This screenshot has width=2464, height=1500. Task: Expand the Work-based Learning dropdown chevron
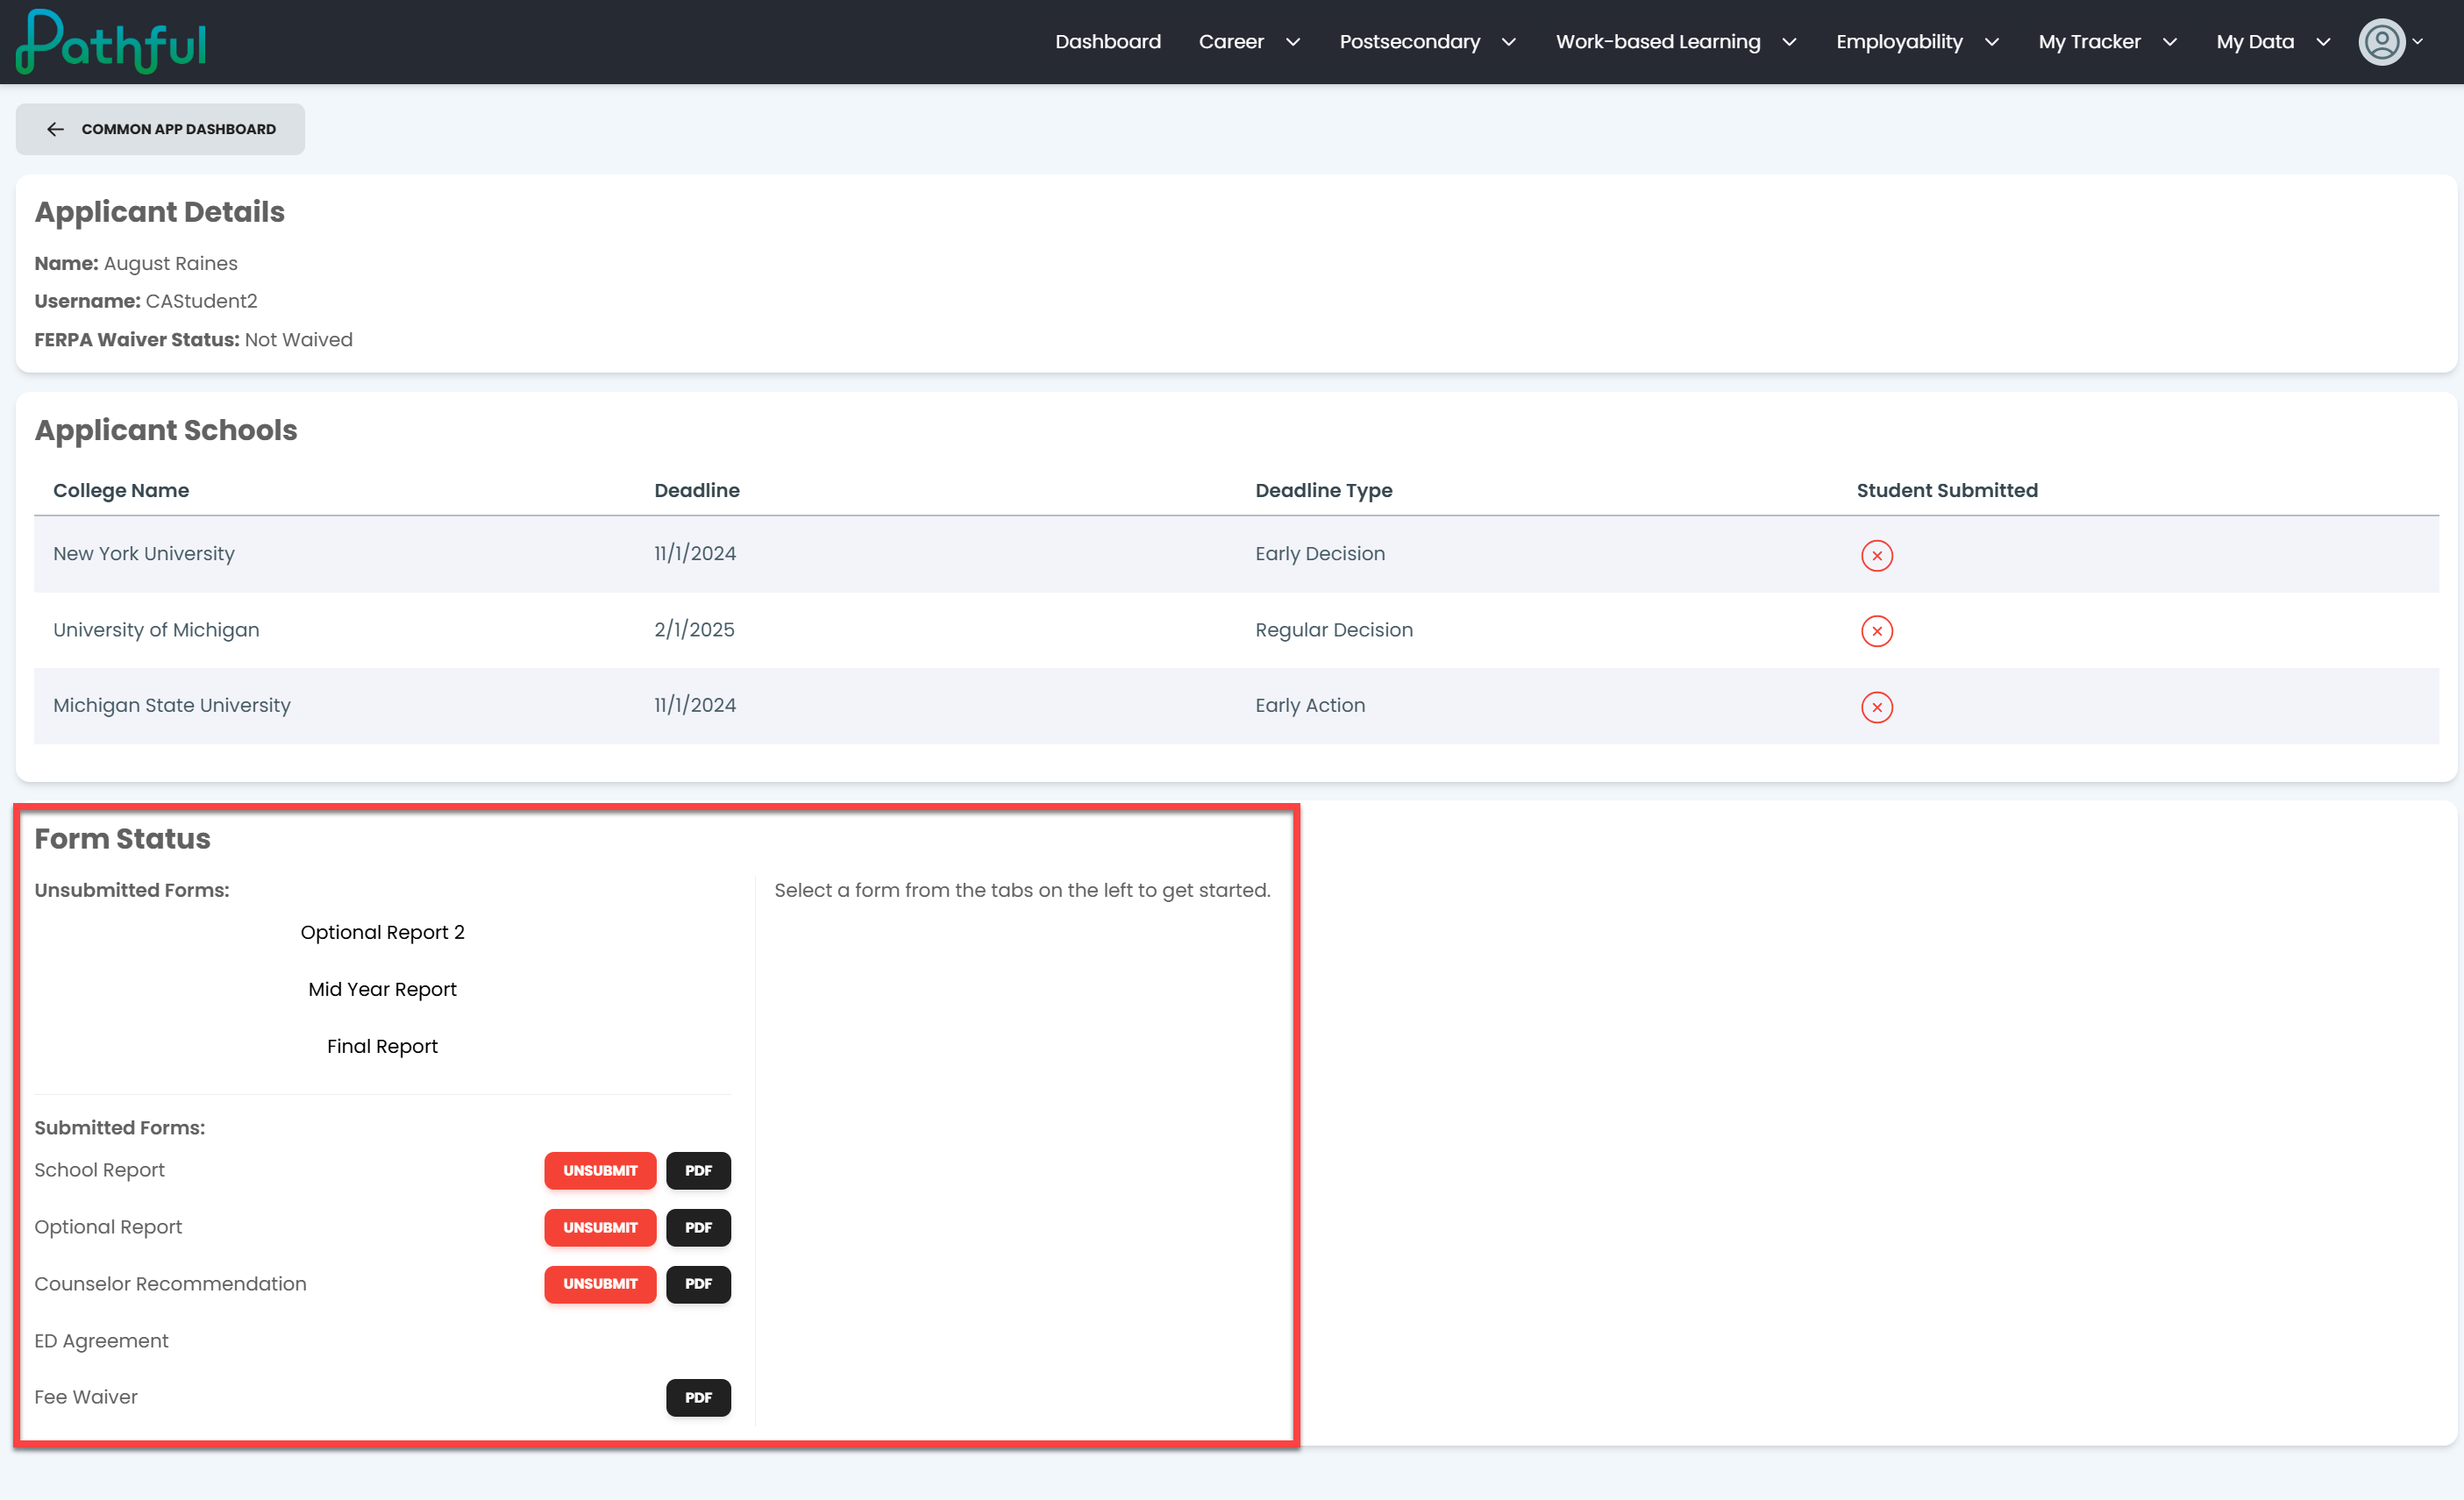1789,42
